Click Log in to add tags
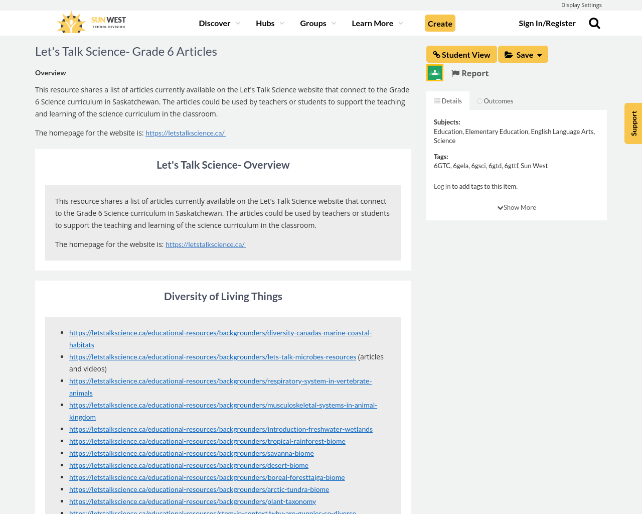Viewport: 642px width, 514px height. (442, 186)
